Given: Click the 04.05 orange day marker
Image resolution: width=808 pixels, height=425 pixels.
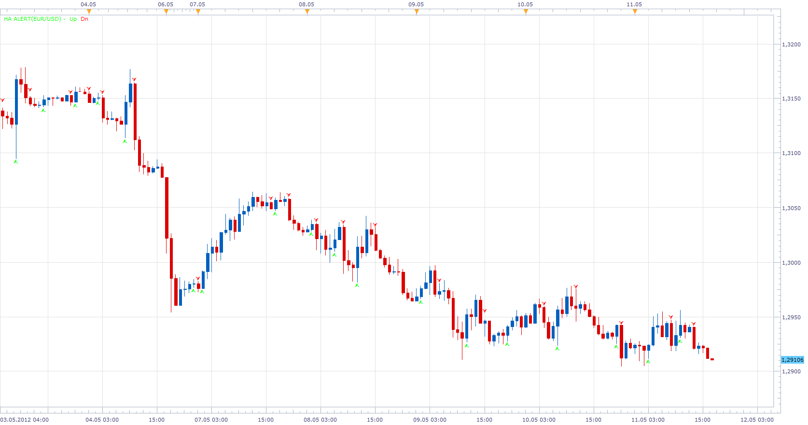Looking at the screenshot, I should (89, 12).
